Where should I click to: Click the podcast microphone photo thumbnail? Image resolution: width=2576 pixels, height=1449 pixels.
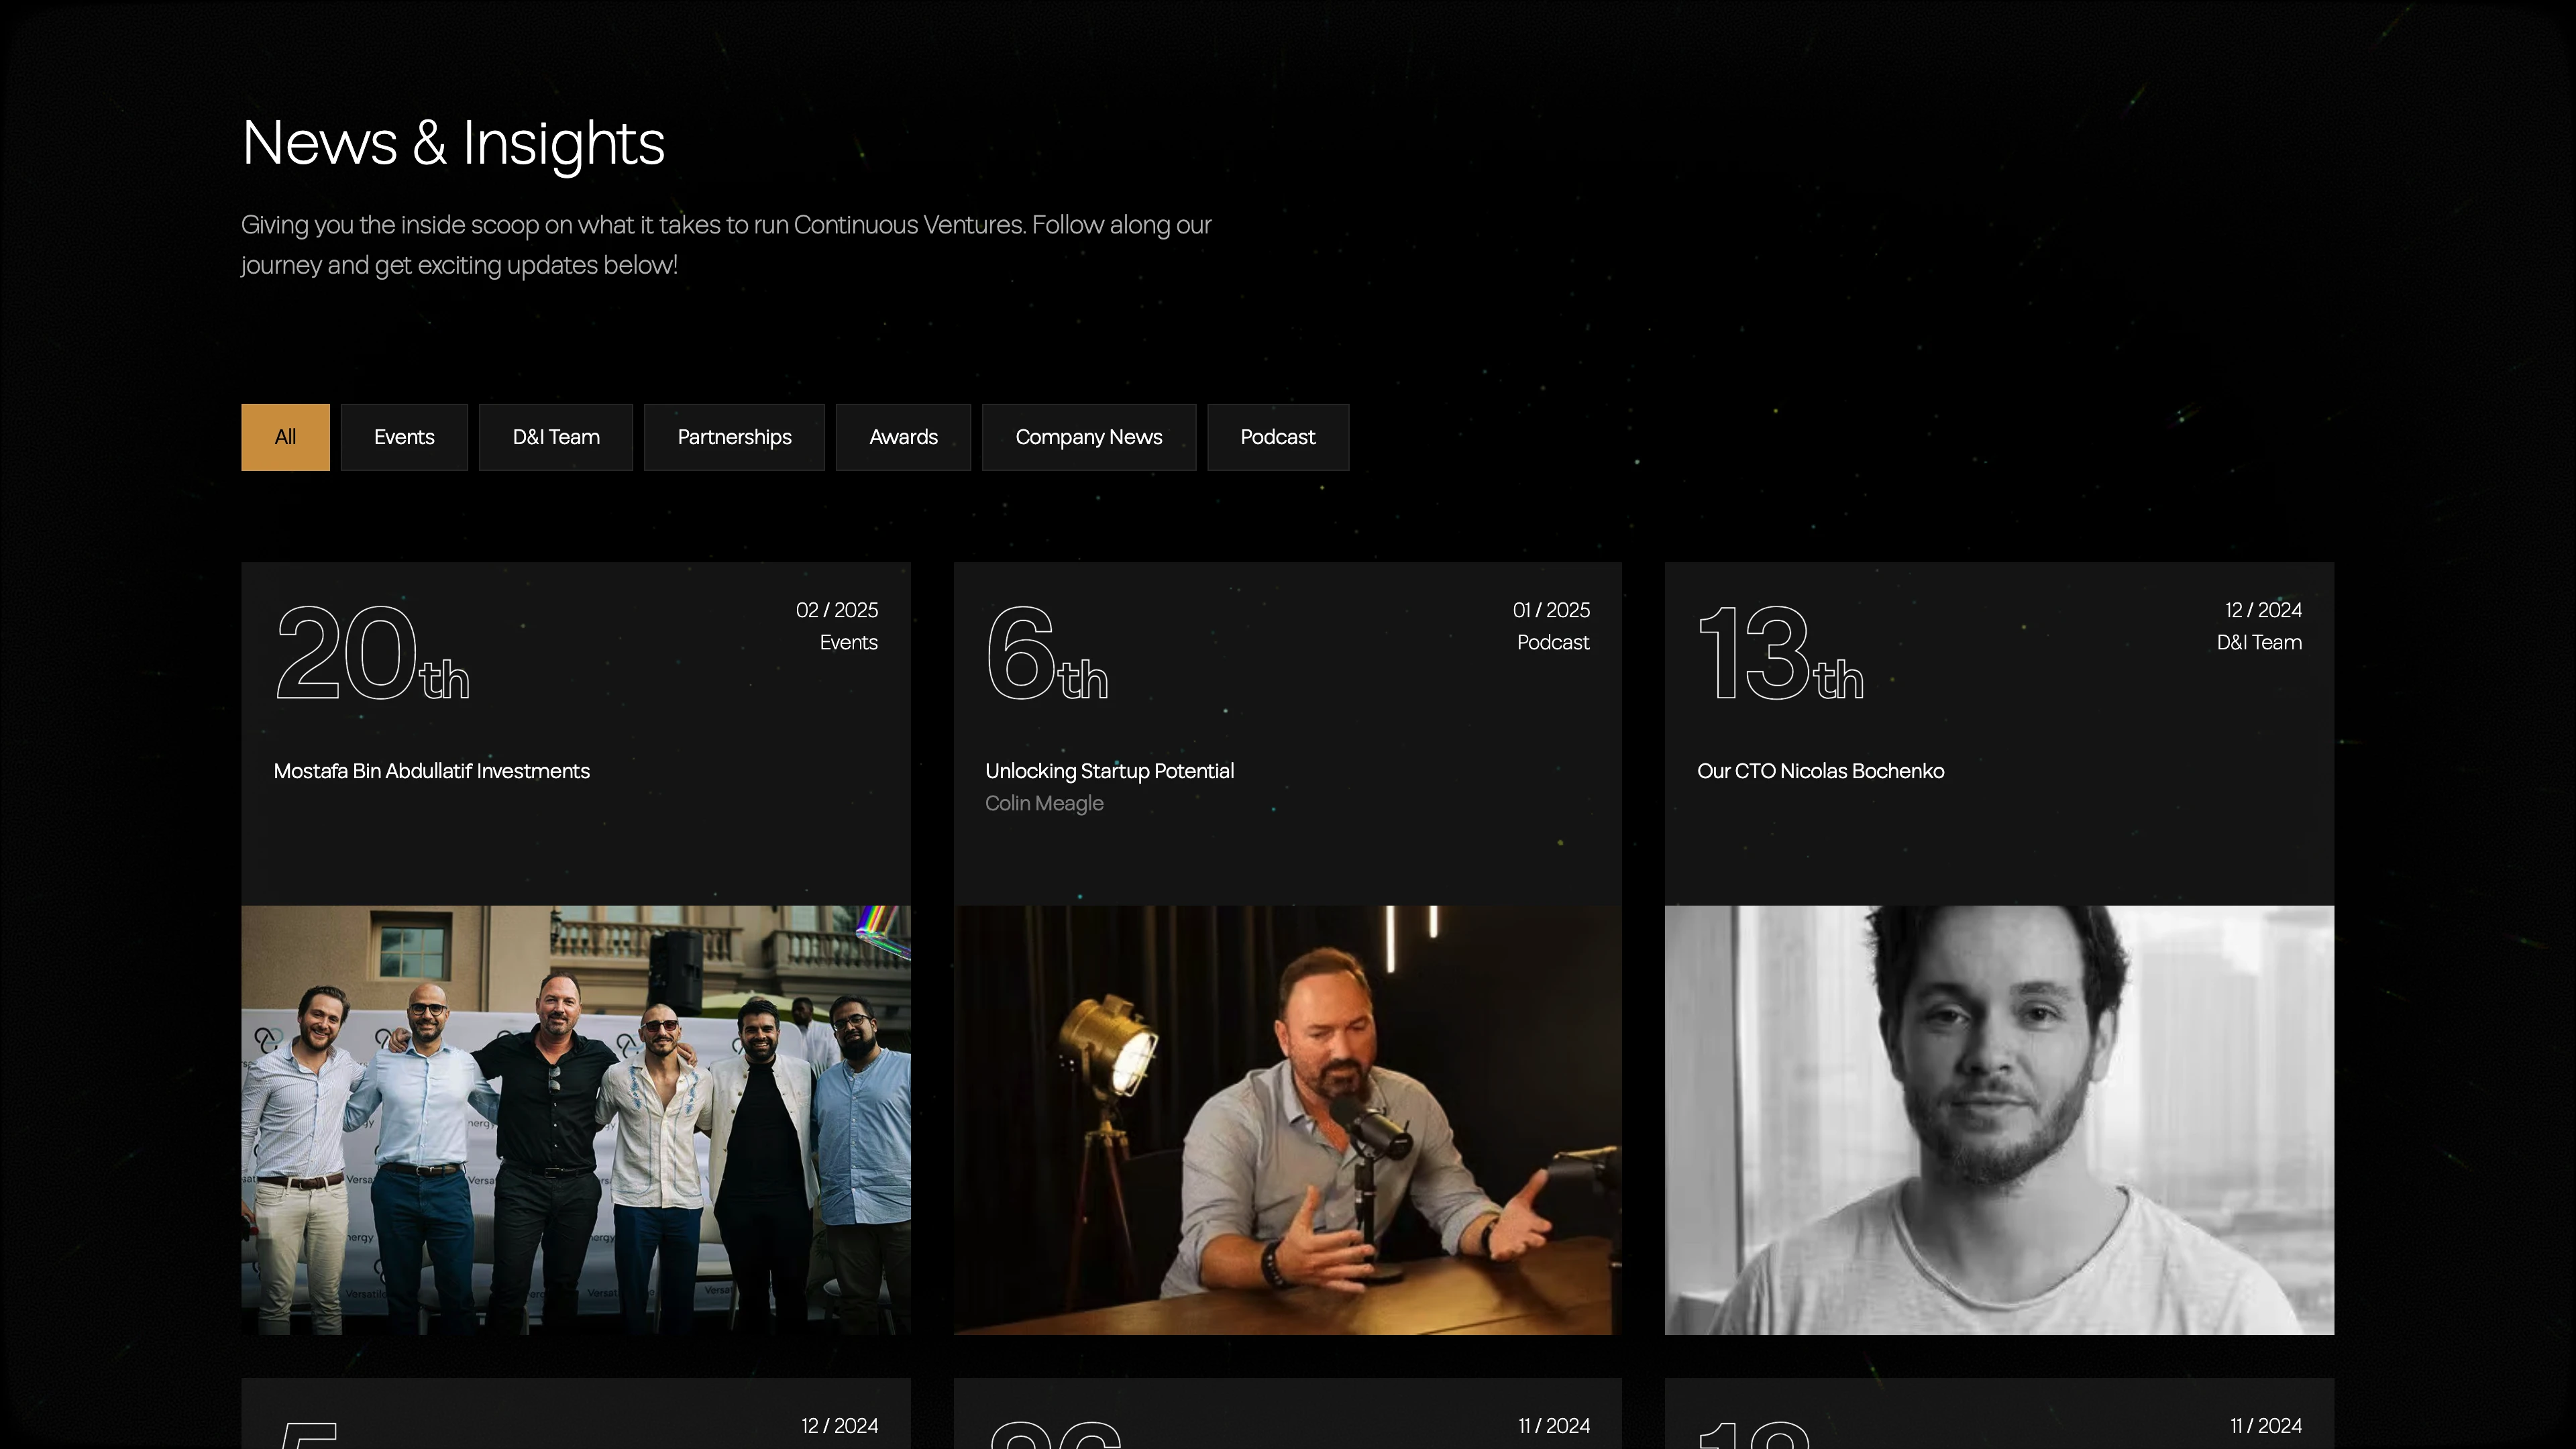pos(1287,1120)
